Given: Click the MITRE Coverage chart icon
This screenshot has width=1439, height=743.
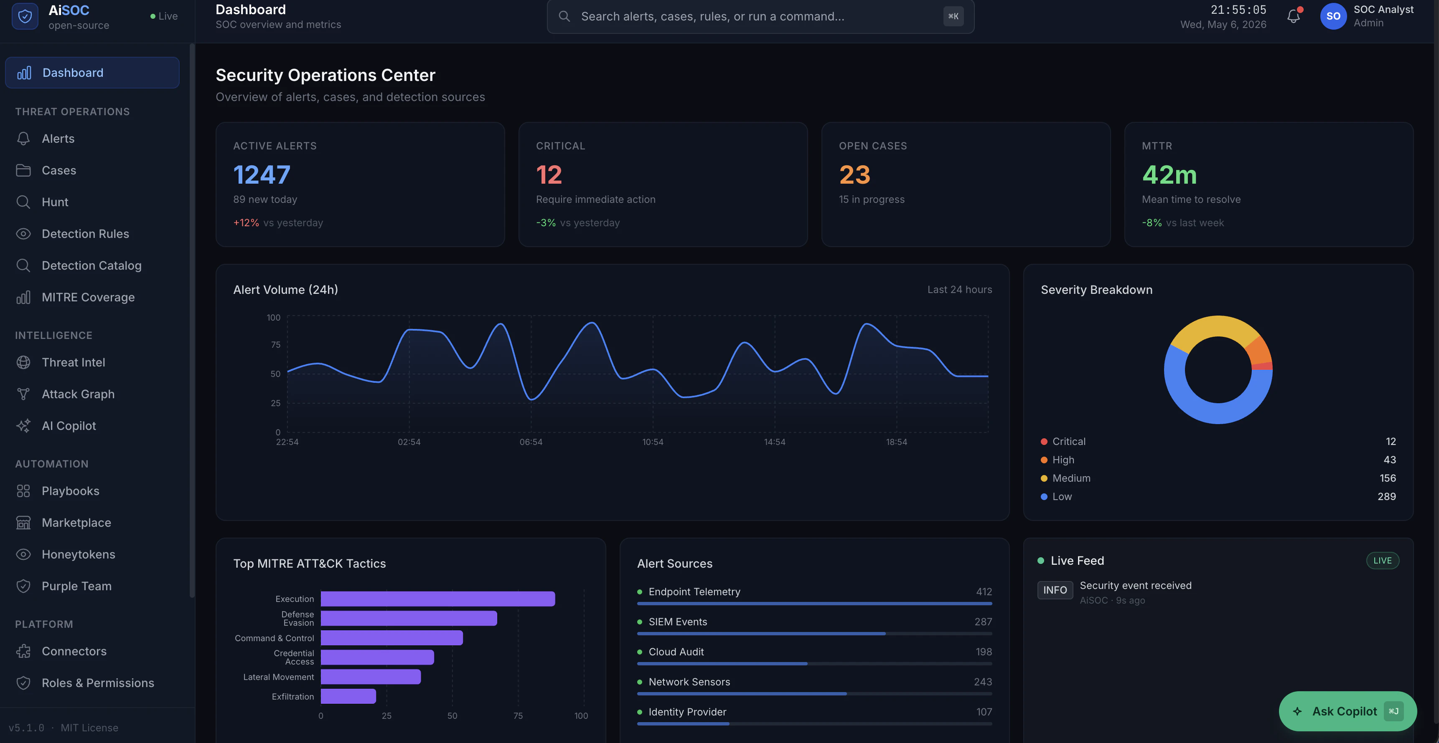Looking at the screenshot, I should [23, 298].
